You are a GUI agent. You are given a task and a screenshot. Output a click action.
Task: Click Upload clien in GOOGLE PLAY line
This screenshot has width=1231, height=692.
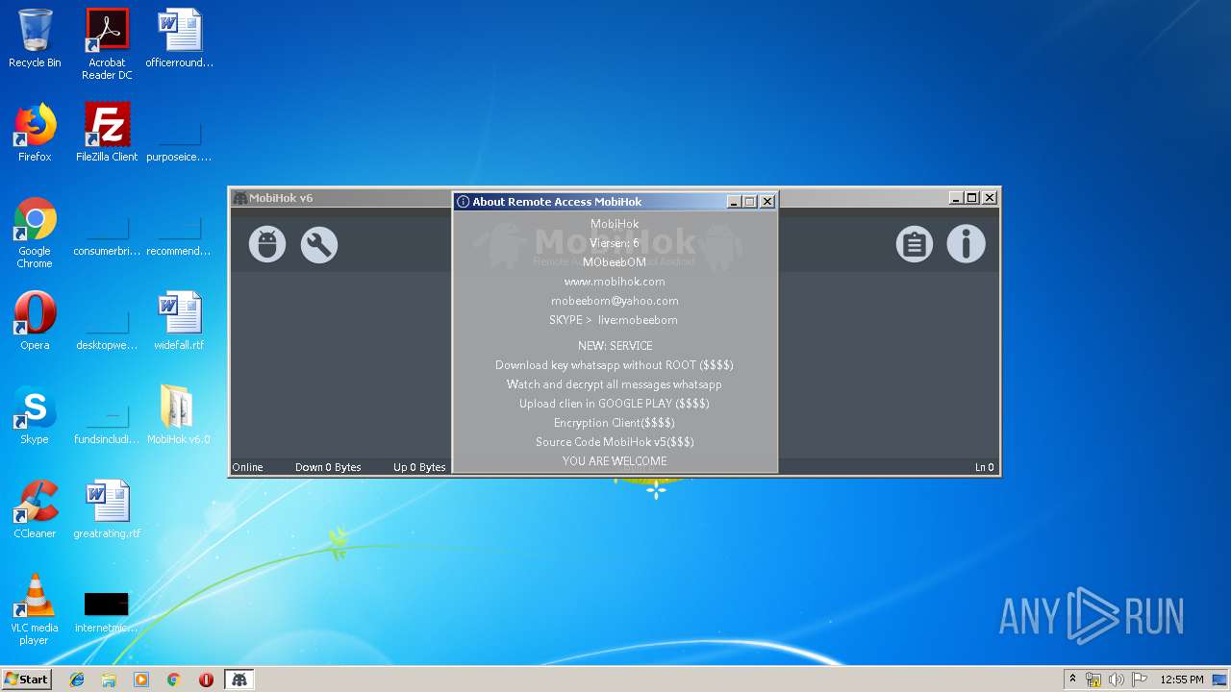(x=615, y=404)
